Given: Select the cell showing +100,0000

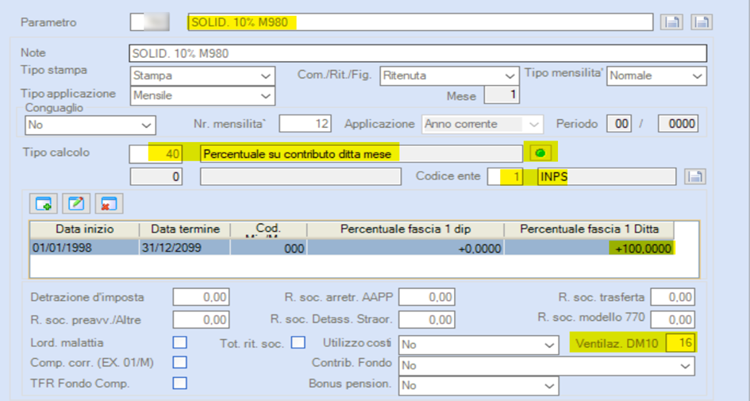Looking at the screenshot, I should (589, 248).
